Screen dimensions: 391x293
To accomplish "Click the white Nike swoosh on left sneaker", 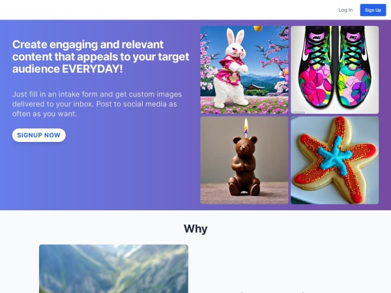I will click(305, 54).
